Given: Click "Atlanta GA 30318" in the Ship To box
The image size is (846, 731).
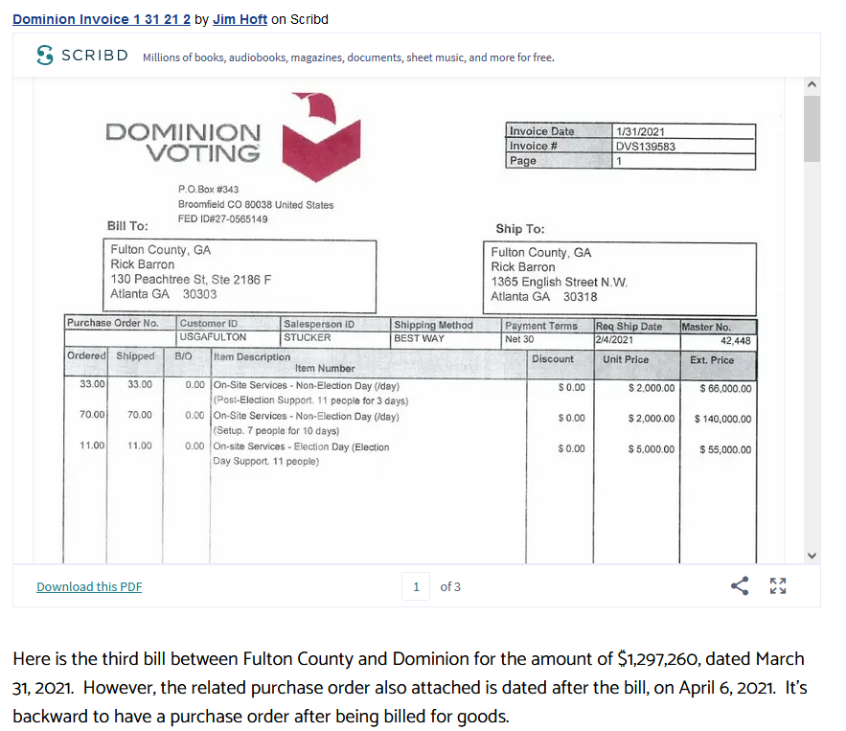Looking at the screenshot, I should click(x=544, y=297).
